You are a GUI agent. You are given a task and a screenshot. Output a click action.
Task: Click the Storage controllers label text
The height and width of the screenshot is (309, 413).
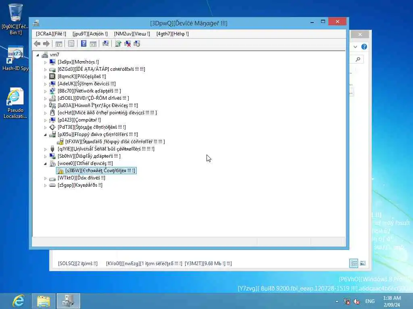pyautogui.click(x=92, y=127)
